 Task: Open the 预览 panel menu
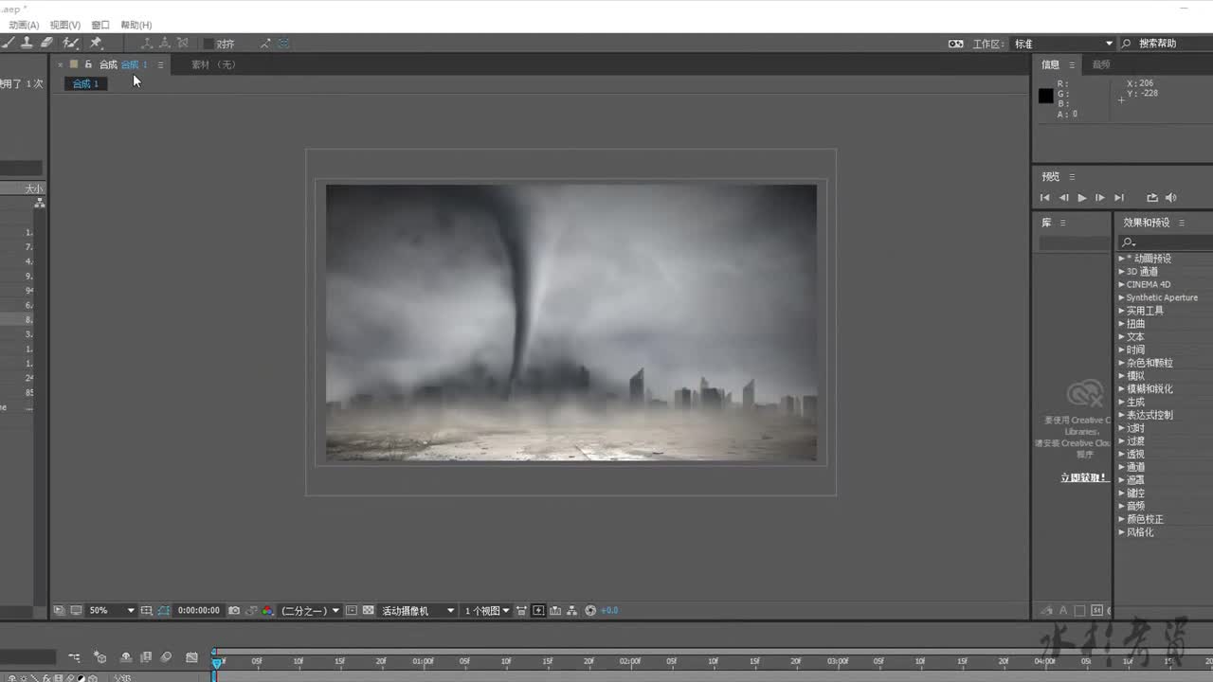pos(1072,176)
